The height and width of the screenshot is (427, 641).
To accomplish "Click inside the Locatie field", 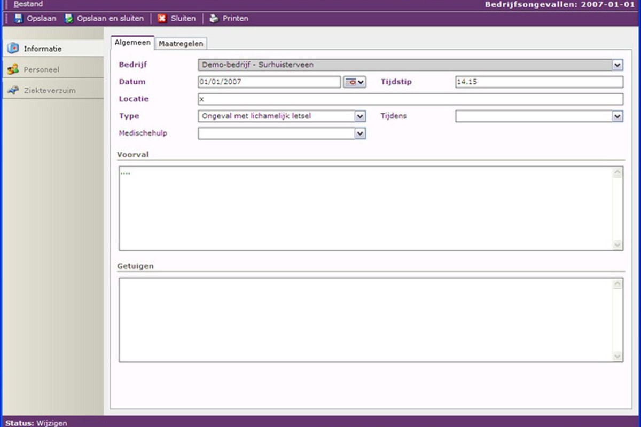I will click(410, 99).
